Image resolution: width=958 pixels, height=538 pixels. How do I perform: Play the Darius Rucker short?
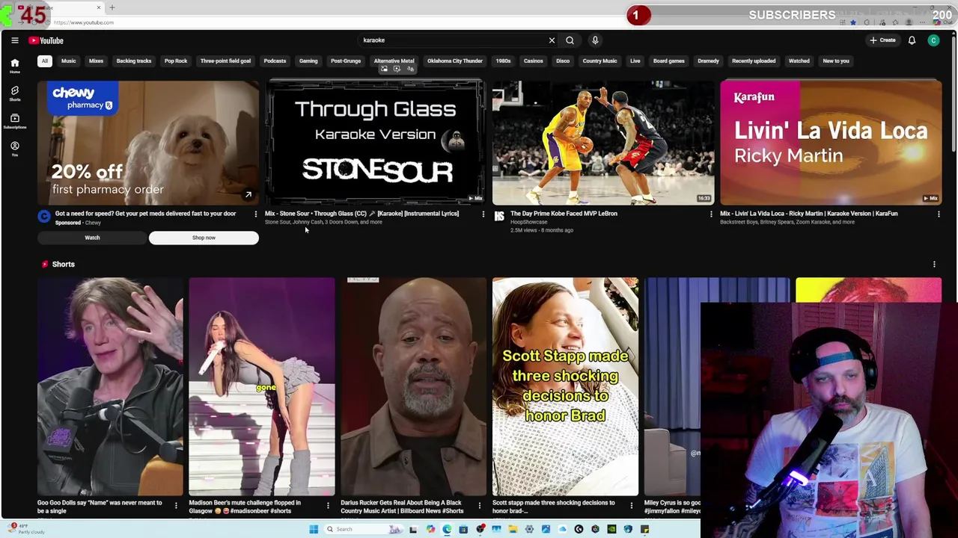(413, 386)
